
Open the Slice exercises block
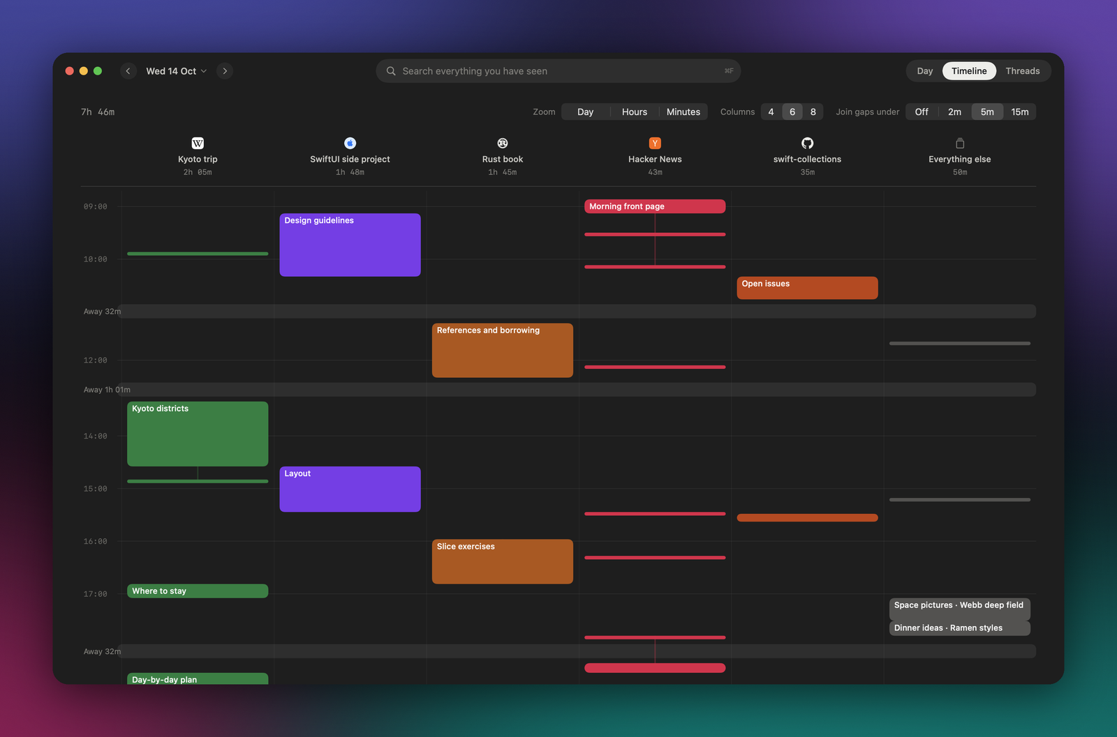[503, 561]
